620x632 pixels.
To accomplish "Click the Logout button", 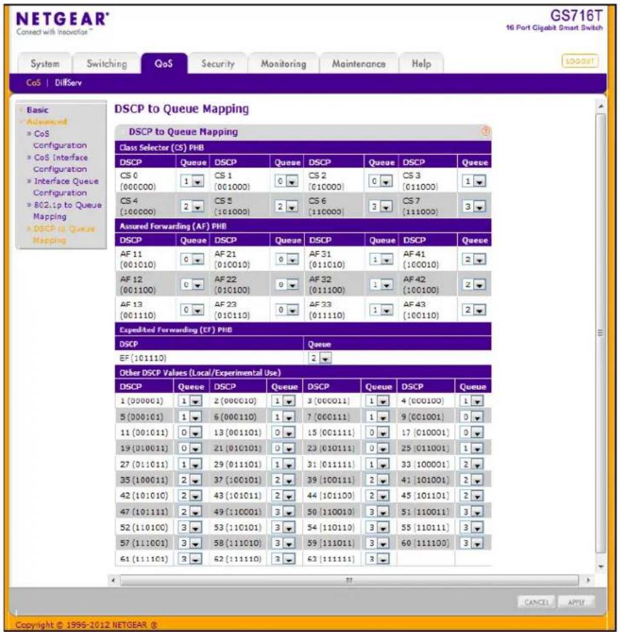I will [x=579, y=61].
